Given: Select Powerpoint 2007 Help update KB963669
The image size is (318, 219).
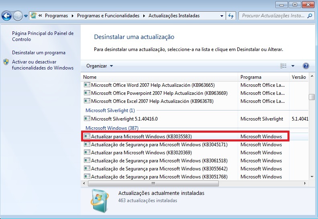Looking at the screenshot, I should click(x=195, y=93).
